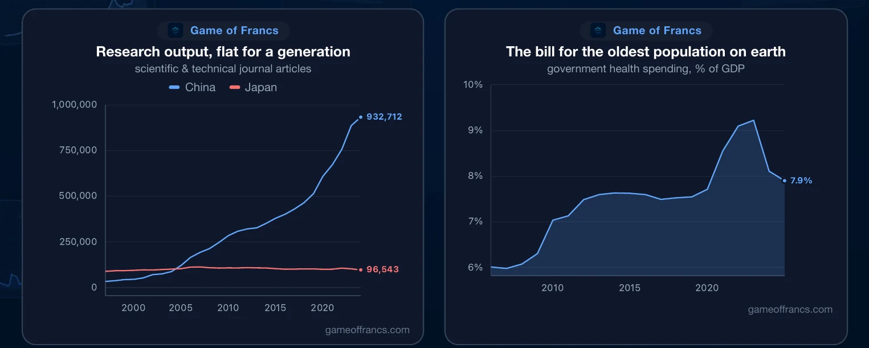
Task: Click the 932,712 value label
Action: pos(384,117)
